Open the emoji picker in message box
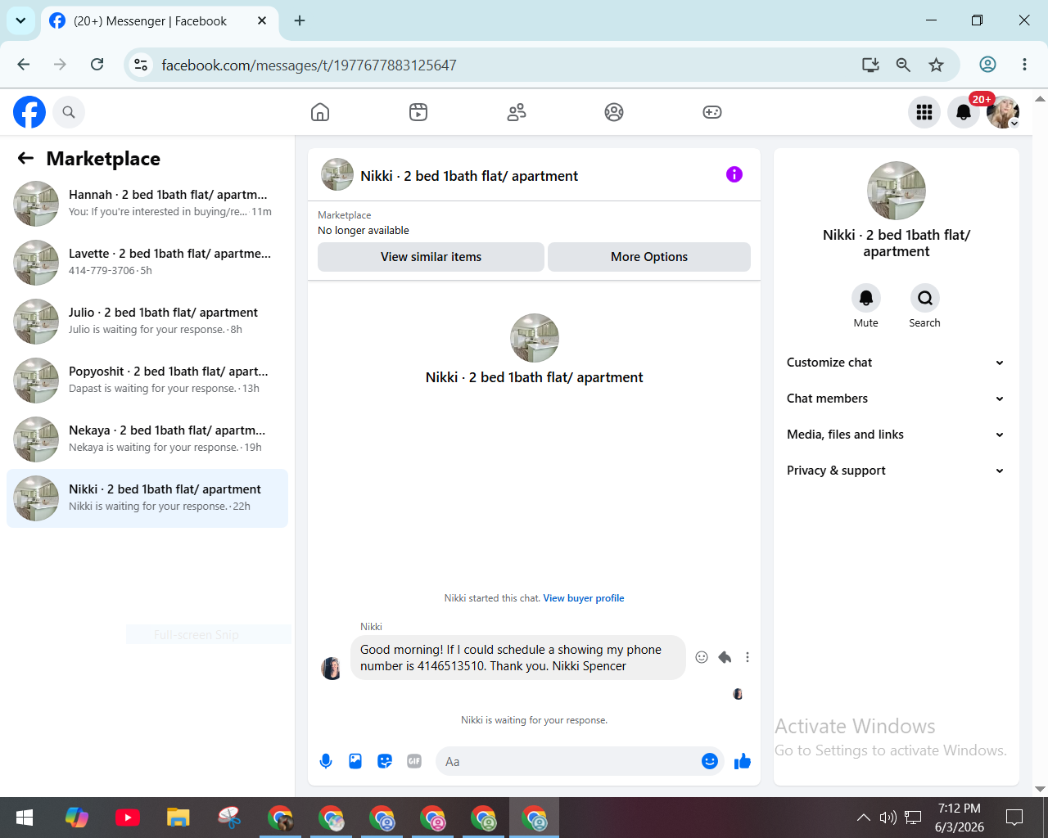This screenshot has width=1048, height=838. pos(710,761)
